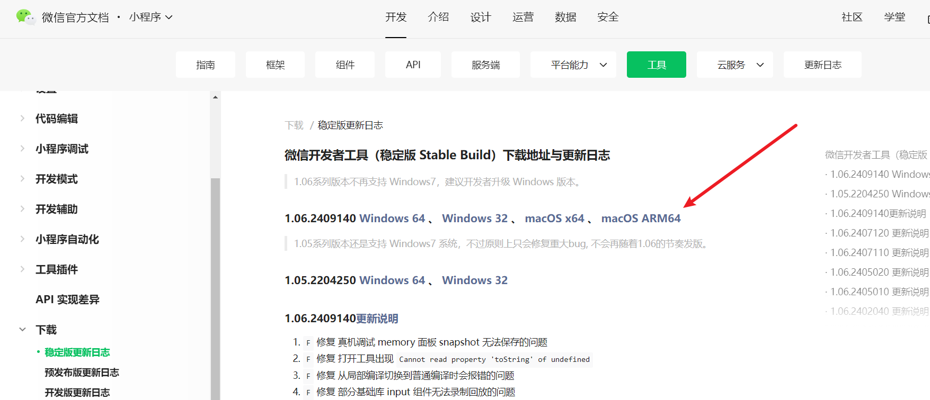Select the 组件 navigation button
The width and height of the screenshot is (930, 400).
pyautogui.click(x=345, y=65)
